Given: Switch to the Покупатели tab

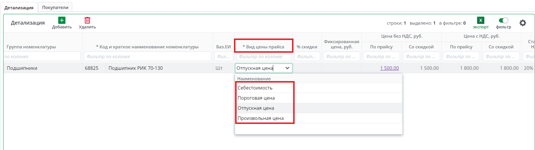Looking at the screenshot, I should (55, 7).
